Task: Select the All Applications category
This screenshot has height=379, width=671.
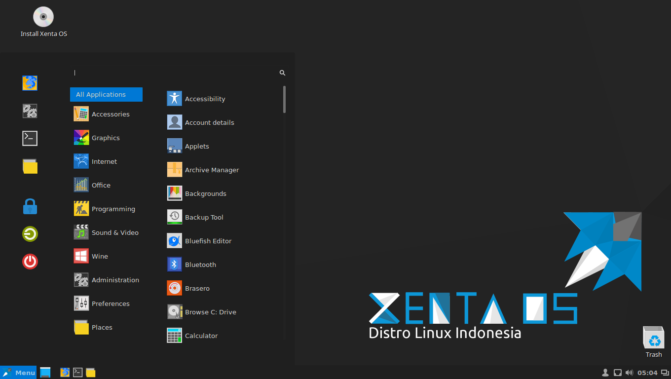Action: 106,94
